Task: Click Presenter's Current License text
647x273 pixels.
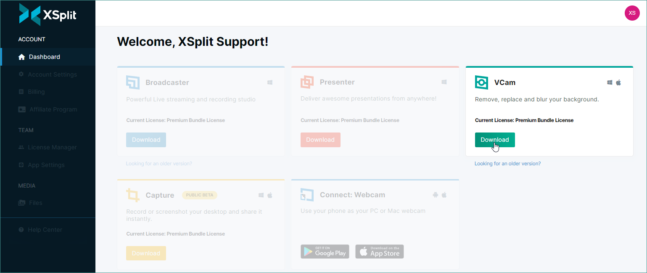Action: [350, 120]
